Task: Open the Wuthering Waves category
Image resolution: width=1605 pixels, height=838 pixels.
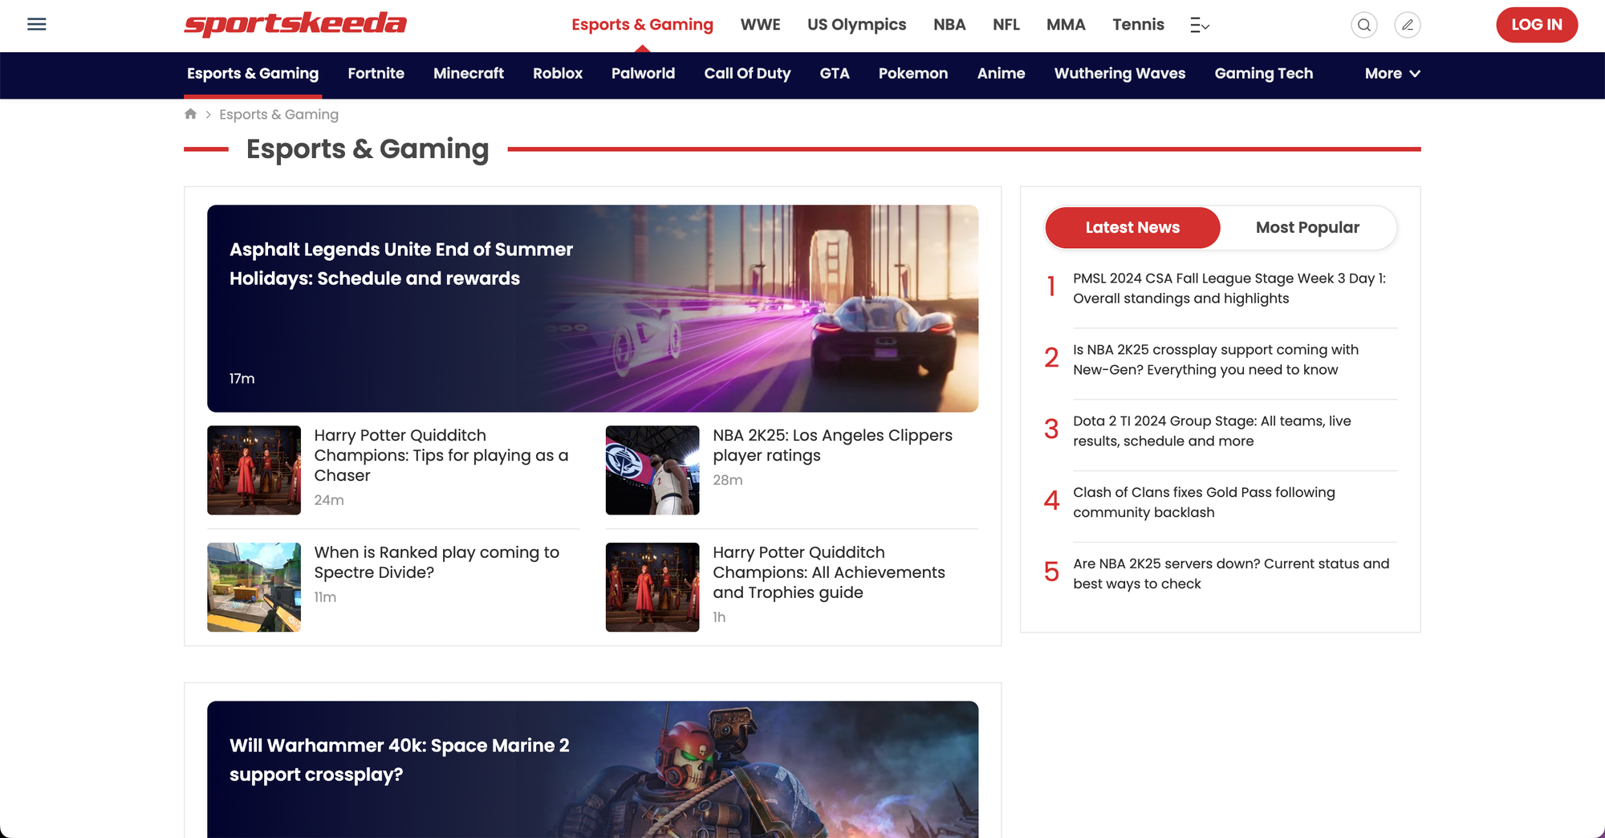Action: (x=1119, y=73)
